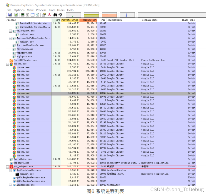Image resolution: width=208 pixels, height=195 pixels.
Task: Click PID 24612 of Everything.exe
Action: click(103, 159)
